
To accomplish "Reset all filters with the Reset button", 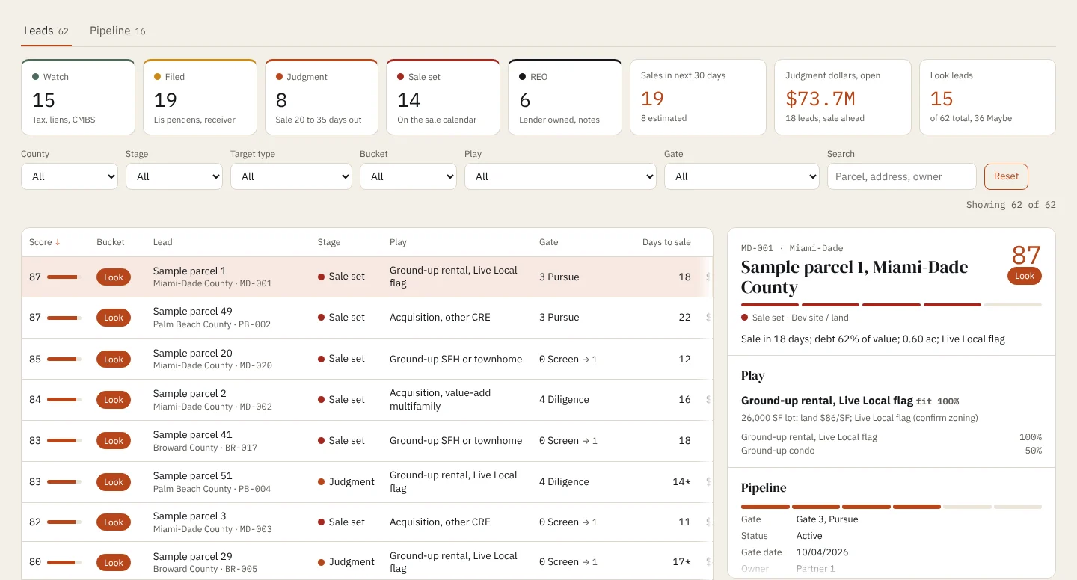I will coord(1006,176).
